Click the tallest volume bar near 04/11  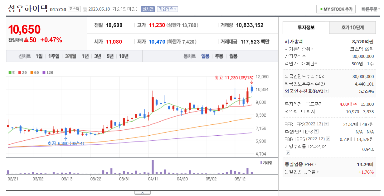pyautogui.click(x=153, y=167)
